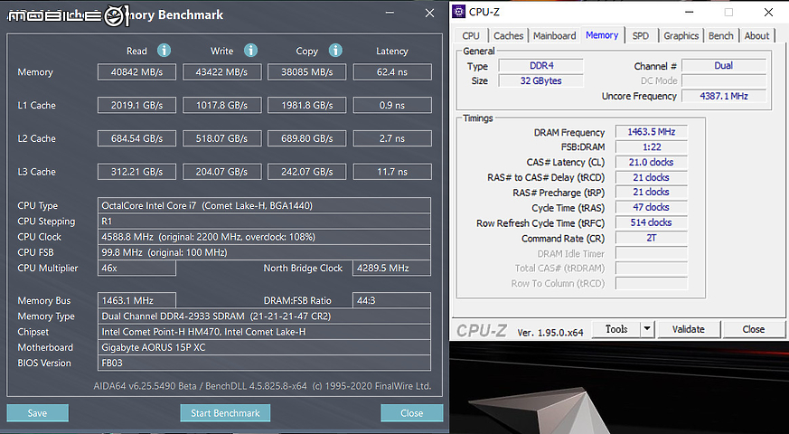This screenshot has width=789, height=434.
Task: Click the CPU Stepping value R1
Action: 264,221
